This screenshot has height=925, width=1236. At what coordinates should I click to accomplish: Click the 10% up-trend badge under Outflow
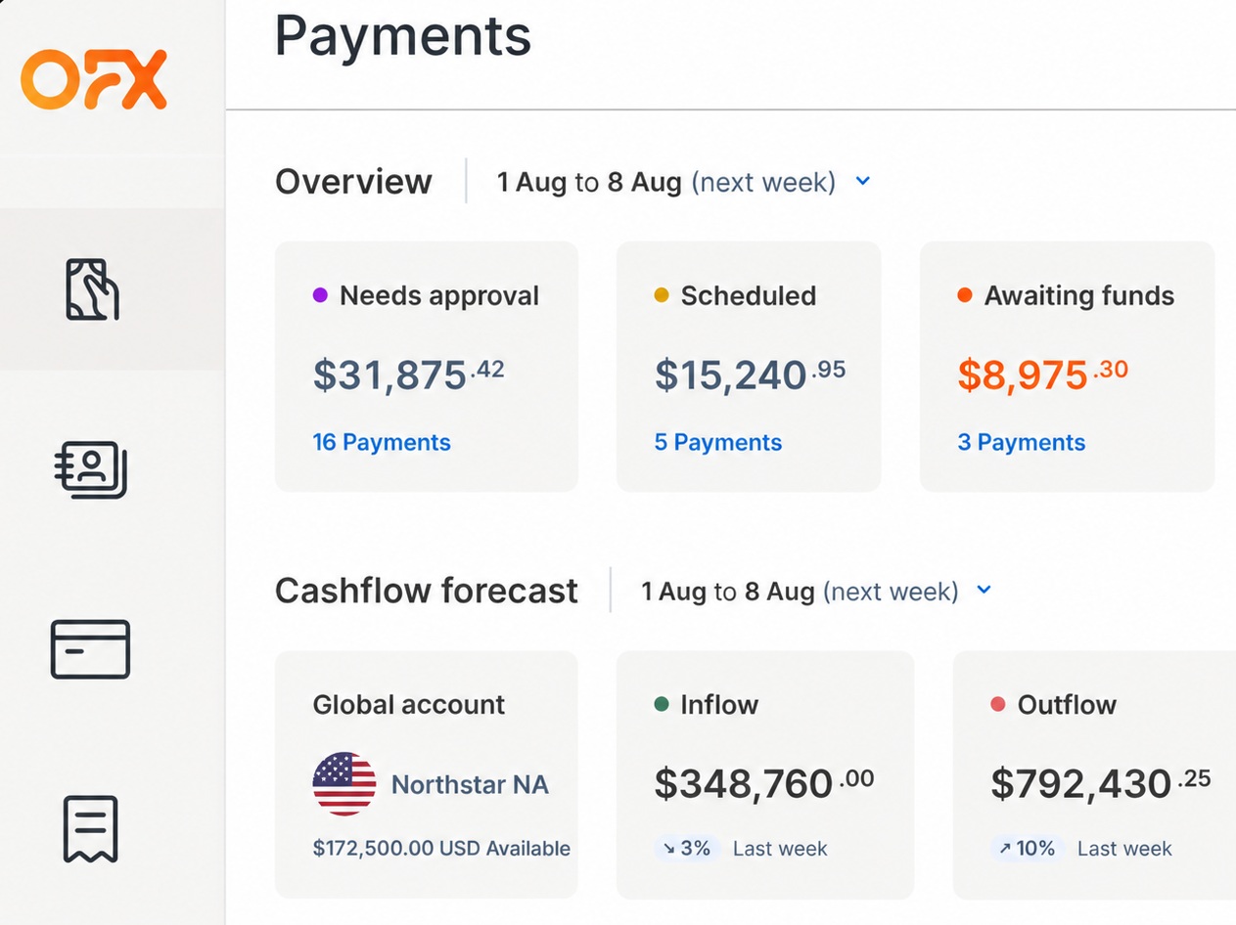[1028, 848]
